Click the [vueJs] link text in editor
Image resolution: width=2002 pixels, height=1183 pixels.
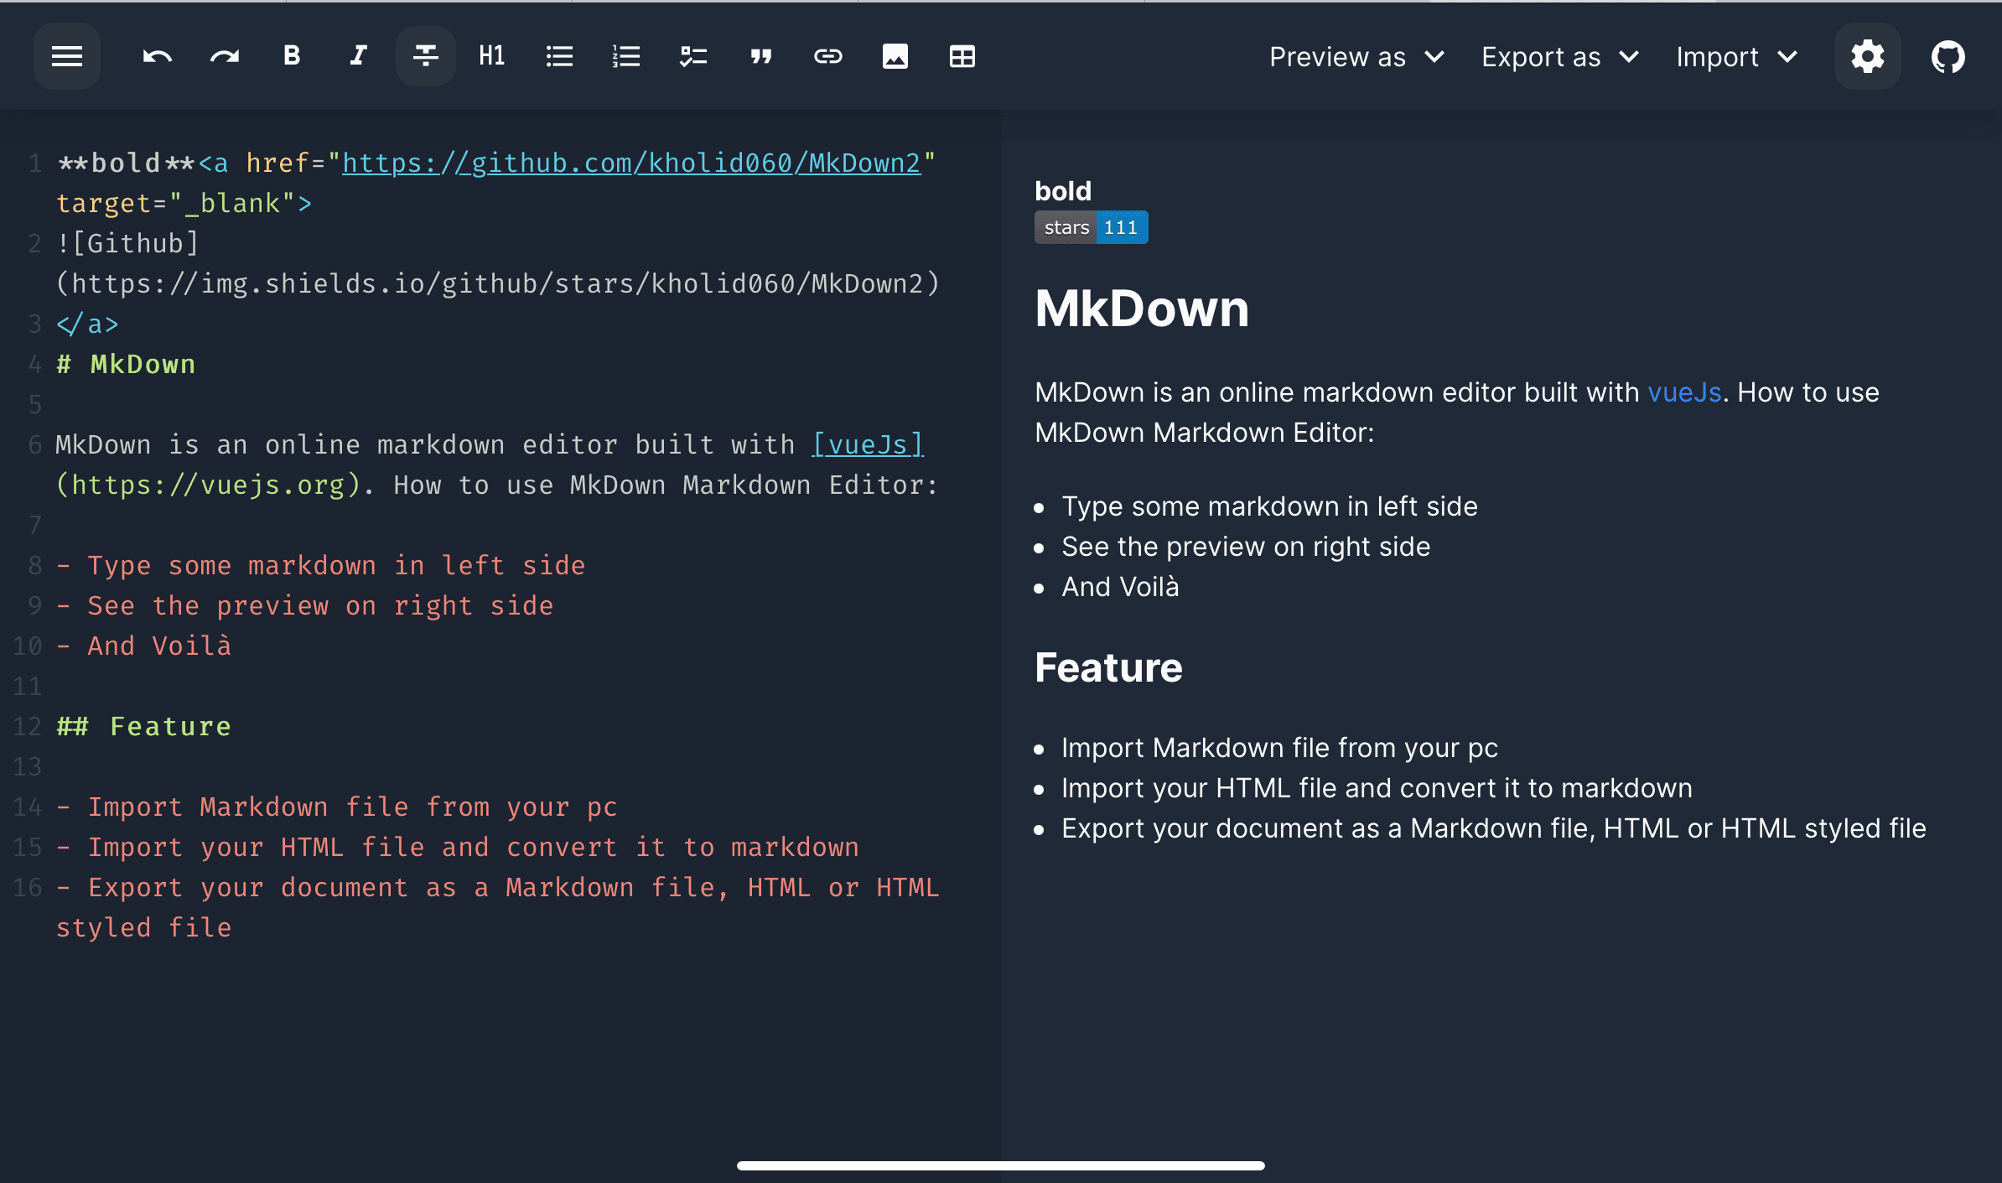(868, 444)
